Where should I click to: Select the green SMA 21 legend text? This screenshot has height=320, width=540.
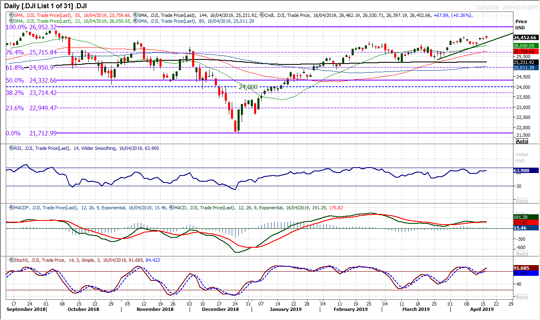(x=72, y=21)
